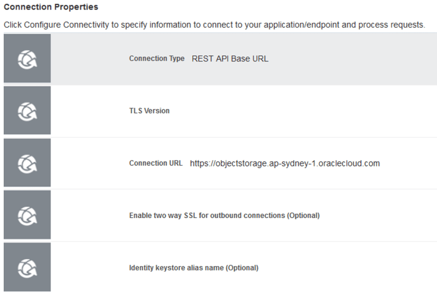Click the blank space between Connection Type icon and label

pyautogui.click(x=90, y=59)
